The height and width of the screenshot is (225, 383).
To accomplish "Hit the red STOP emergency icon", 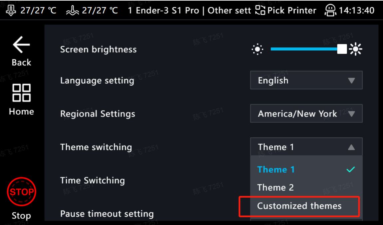I will click(22, 192).
